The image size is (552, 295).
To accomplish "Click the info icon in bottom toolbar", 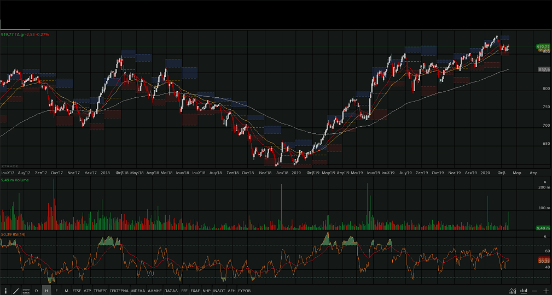I will tap(5, 291).
